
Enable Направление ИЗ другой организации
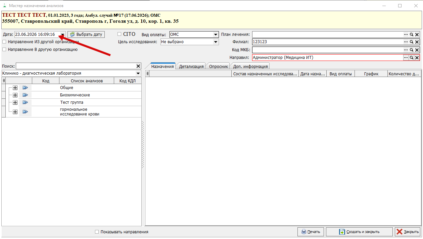(4, 42)
